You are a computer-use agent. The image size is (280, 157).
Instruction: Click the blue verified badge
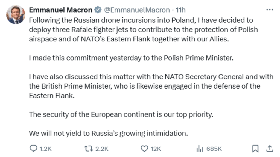98,10
